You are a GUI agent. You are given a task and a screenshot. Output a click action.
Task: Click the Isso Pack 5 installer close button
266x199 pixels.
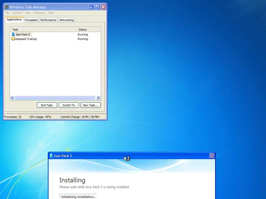pos(212,155)
